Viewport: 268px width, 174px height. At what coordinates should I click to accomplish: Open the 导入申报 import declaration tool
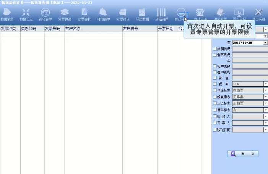pos(239,14)
